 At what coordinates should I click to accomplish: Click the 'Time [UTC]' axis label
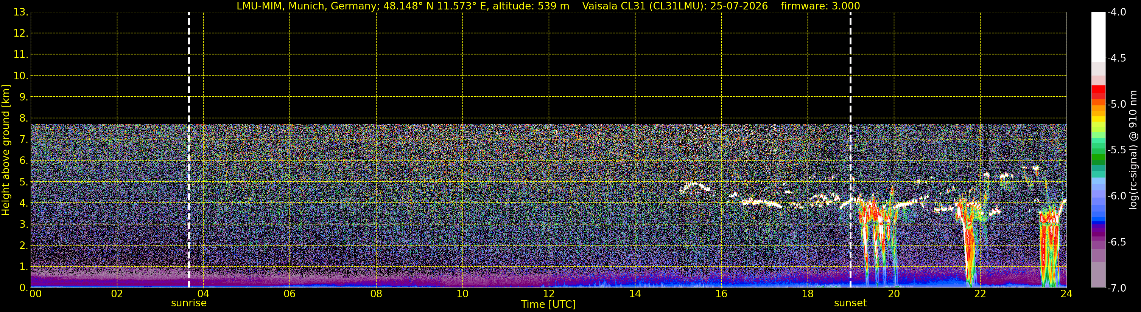[548, 304]
